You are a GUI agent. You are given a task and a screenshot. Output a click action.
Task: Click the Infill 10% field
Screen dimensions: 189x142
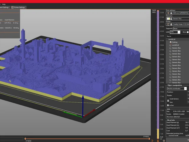(x=174, y=32)
